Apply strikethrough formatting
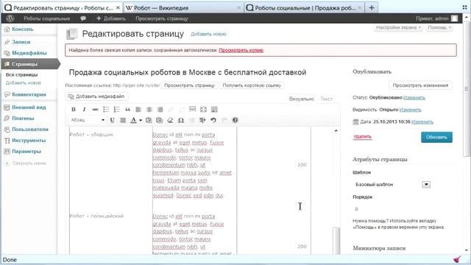The height and width of the screenshot is (265, 471). click(x=95, y=110)
